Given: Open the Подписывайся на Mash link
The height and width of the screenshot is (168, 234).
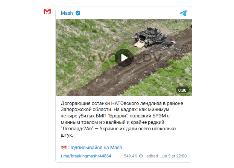Looking at the screenshot, I should [x=95, y=148].
